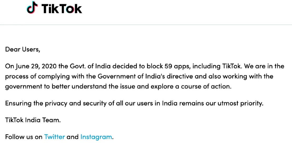This screenshot has width=292, height=164.
Task: Open the Twitter link
Action: point(54,137)
